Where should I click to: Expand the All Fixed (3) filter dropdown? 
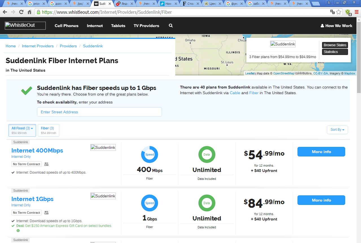pyautogui.click(x=22, y=131)
